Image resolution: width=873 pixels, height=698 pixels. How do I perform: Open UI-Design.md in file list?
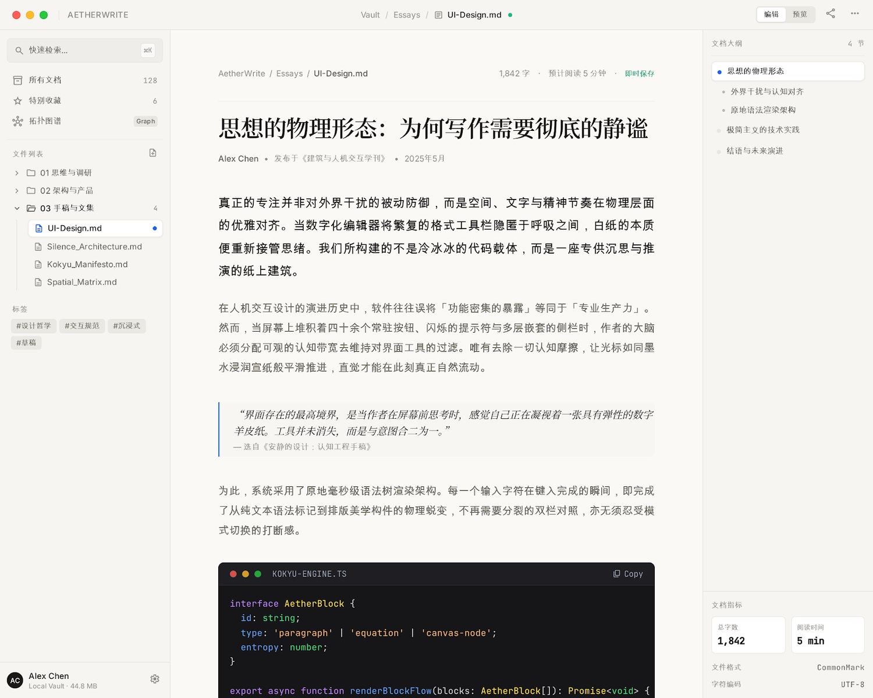coord(95,229)
